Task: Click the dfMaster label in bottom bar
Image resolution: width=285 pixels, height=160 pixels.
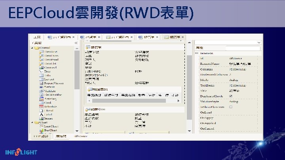Action: tap(81, 136)
